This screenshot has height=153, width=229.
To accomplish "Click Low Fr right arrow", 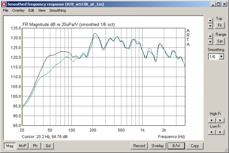I will pyautogui.click(x=220, y=132).
